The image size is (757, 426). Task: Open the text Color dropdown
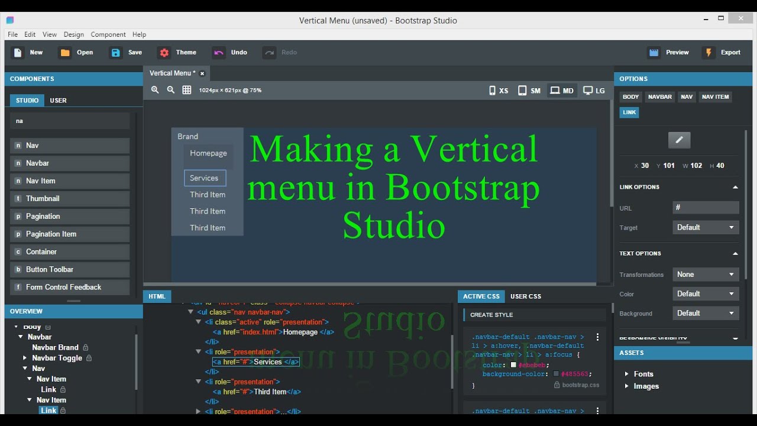point(706,294)
